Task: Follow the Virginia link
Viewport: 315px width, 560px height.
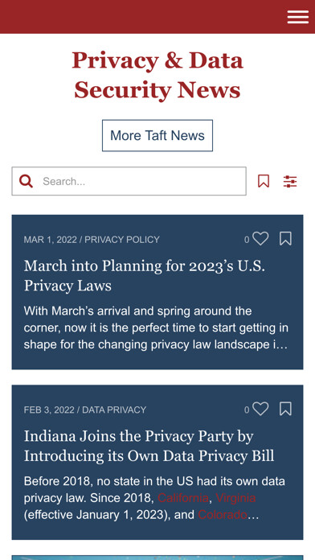Action: pyautogui.click(x=235, y=498)
